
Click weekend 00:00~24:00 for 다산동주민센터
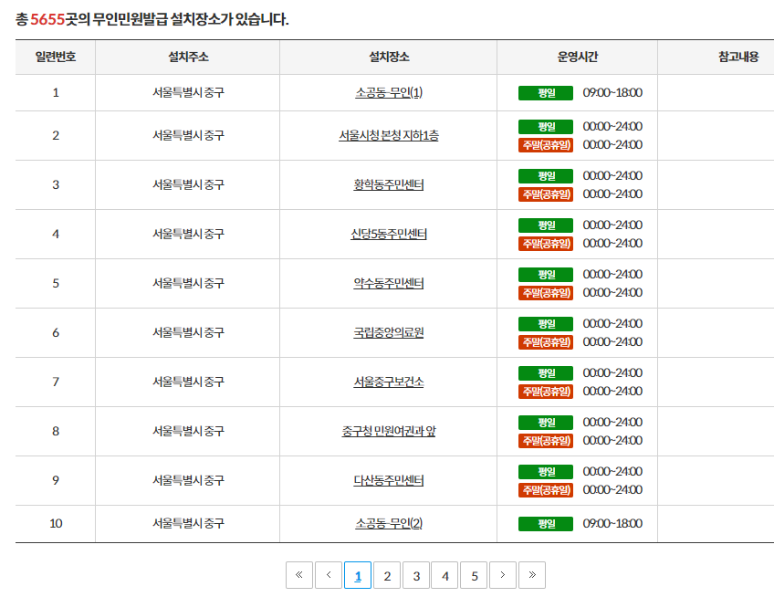612,490
